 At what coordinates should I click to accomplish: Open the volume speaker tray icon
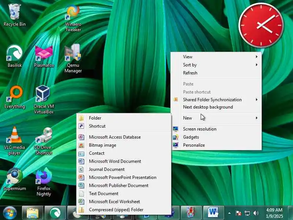tap(256, 213)
